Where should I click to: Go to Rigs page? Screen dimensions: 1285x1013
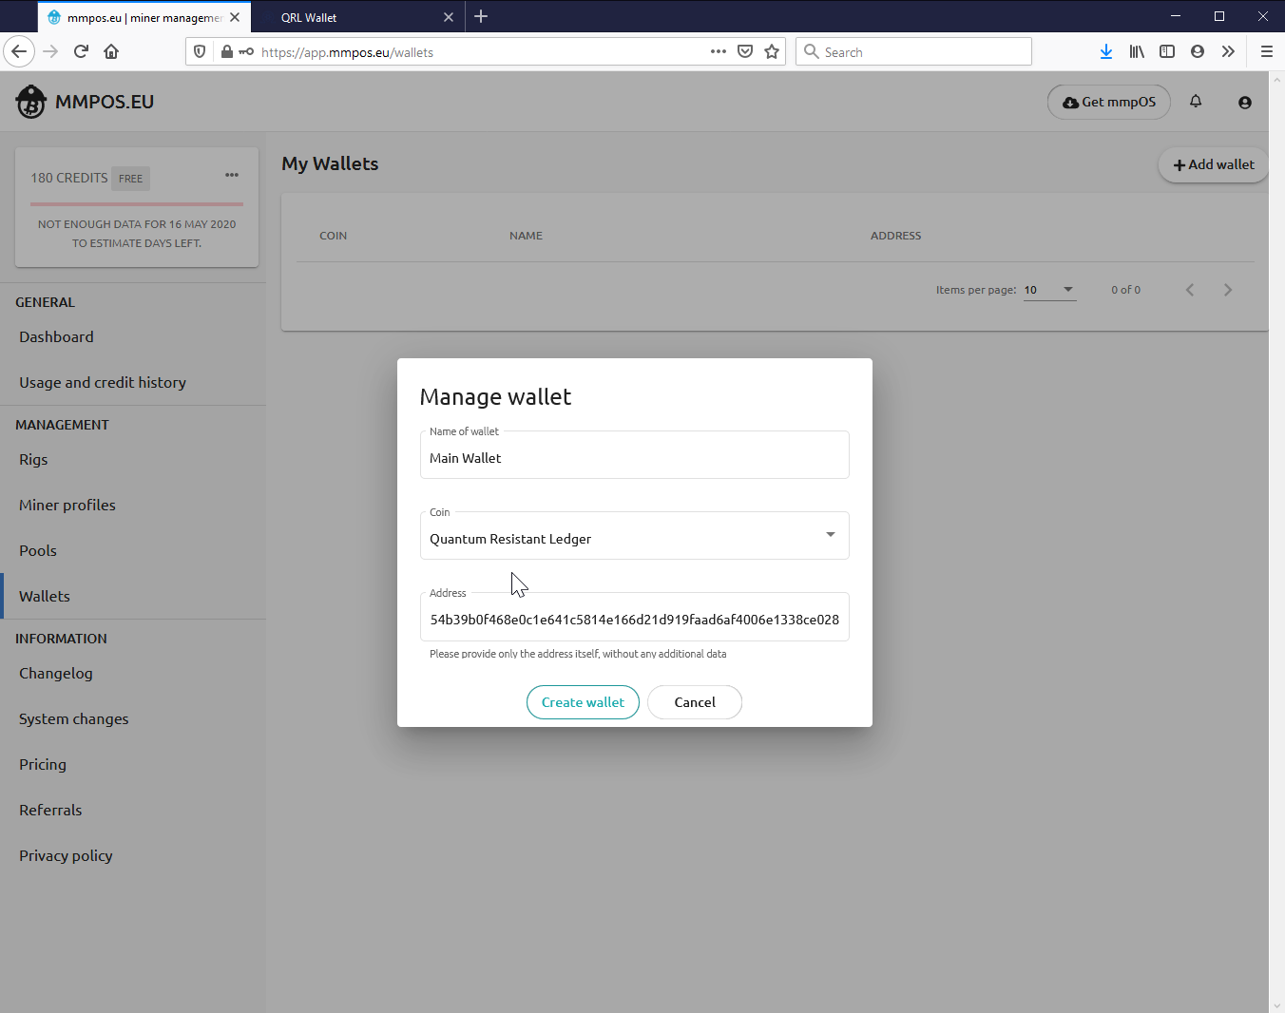pyautogui.click(x=33, y=459)
